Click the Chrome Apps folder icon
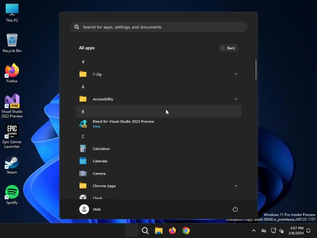 83,186
